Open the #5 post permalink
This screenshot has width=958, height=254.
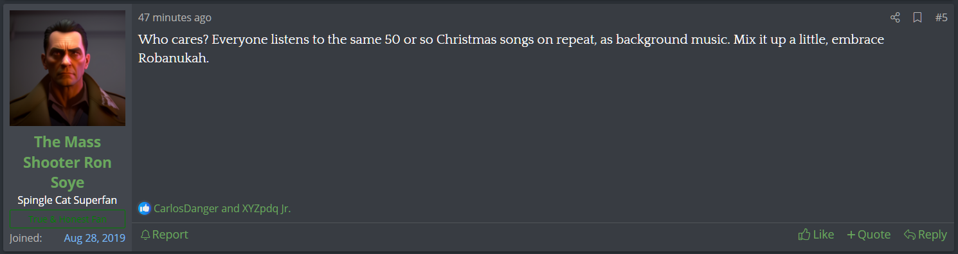941,17
